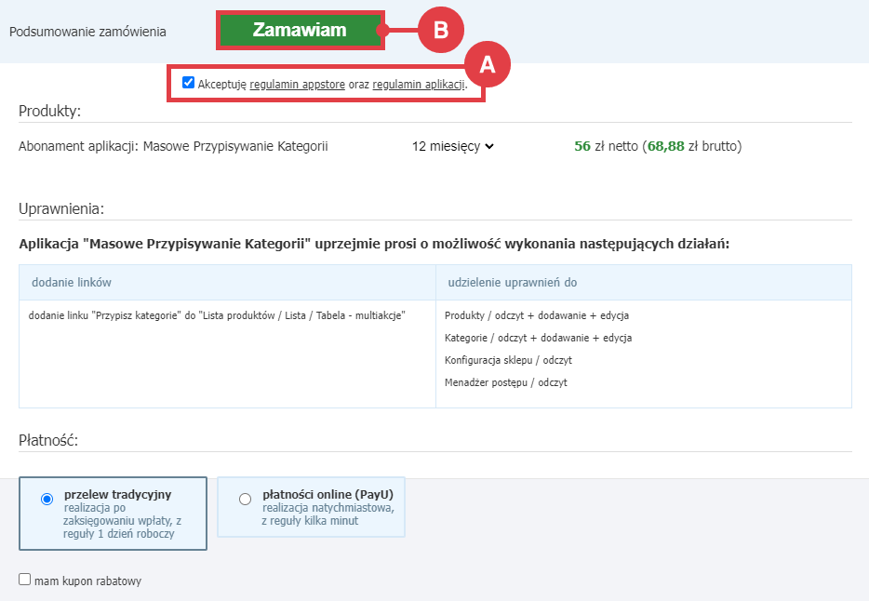
Task: Enable the mam kupon rabatowy checkbox
Action: (x=25, y=580)
